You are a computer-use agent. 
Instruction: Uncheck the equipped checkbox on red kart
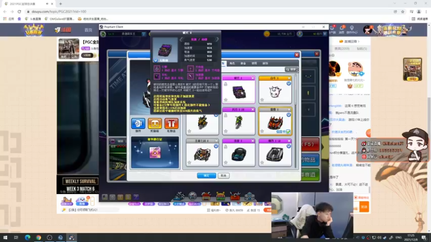pos(288,132)
